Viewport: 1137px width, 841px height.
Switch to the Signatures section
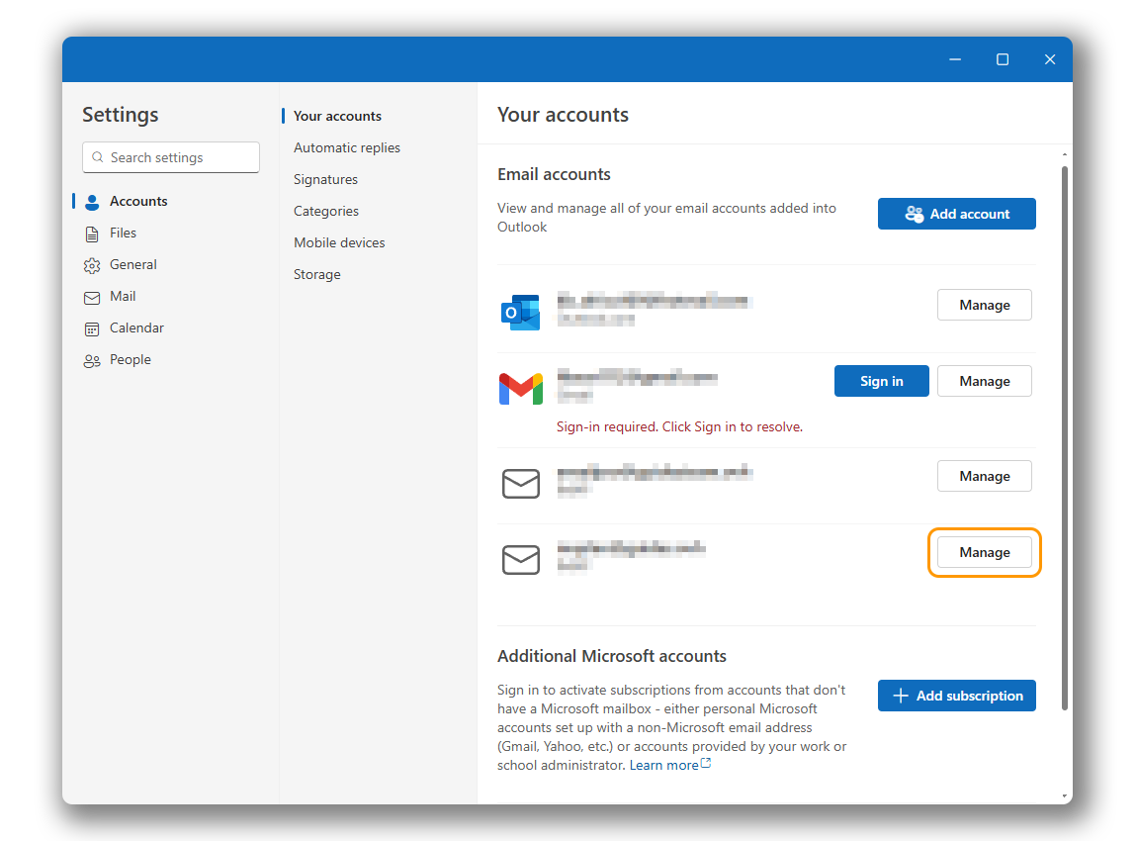tap(325, 179)
